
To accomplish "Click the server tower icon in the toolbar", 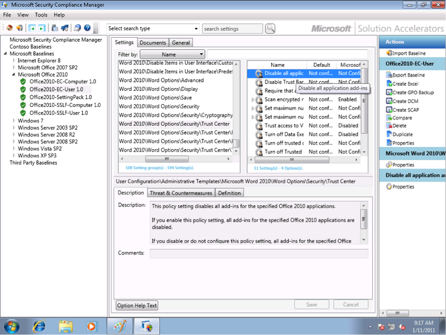I will tap(55, 28).
